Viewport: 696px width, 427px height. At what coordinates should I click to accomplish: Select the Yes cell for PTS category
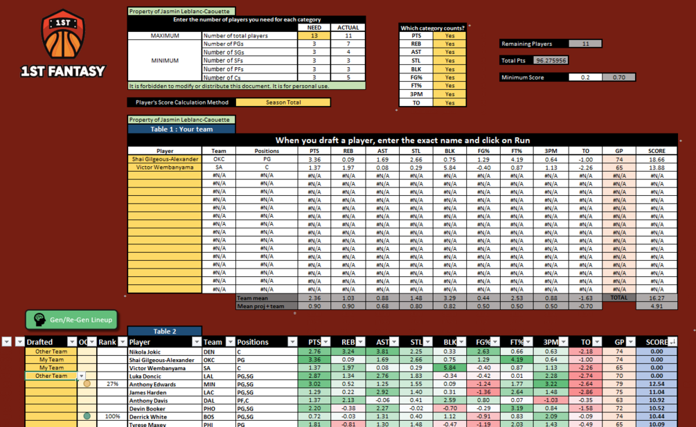449,35
